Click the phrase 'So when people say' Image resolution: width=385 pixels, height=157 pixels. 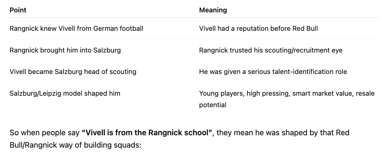pos(45,133)
